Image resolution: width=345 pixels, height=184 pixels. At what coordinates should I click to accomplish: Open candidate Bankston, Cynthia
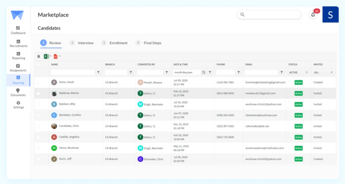tap(70, 115)
